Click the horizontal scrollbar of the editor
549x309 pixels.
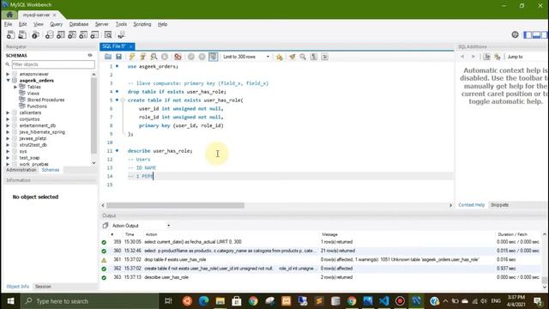(x=175, y=205)
